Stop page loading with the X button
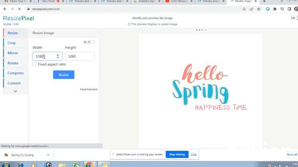The height and width of the screenshot is (167, 298). (20, 9)
